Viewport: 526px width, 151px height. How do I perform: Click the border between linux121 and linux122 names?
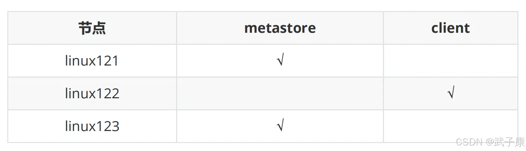coord(92,77)
